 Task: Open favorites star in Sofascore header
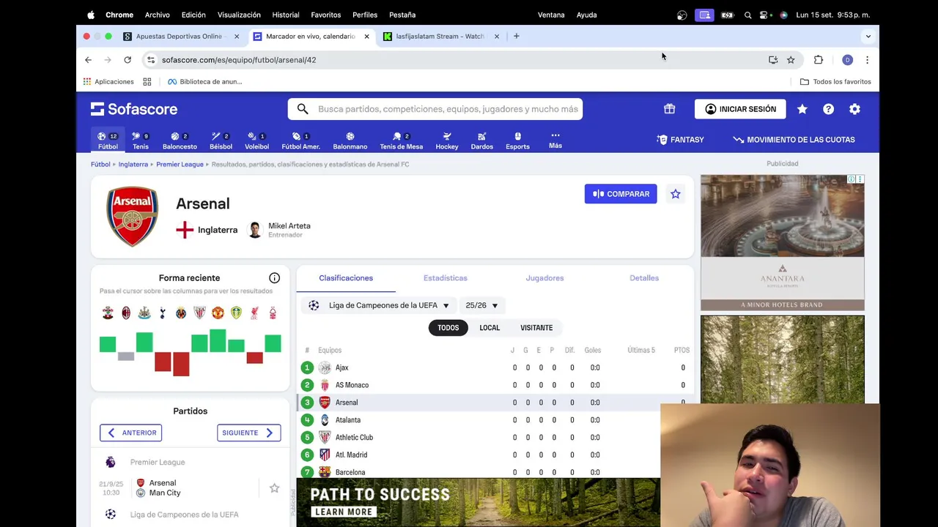pyautogui.click(x=802, y=109)
